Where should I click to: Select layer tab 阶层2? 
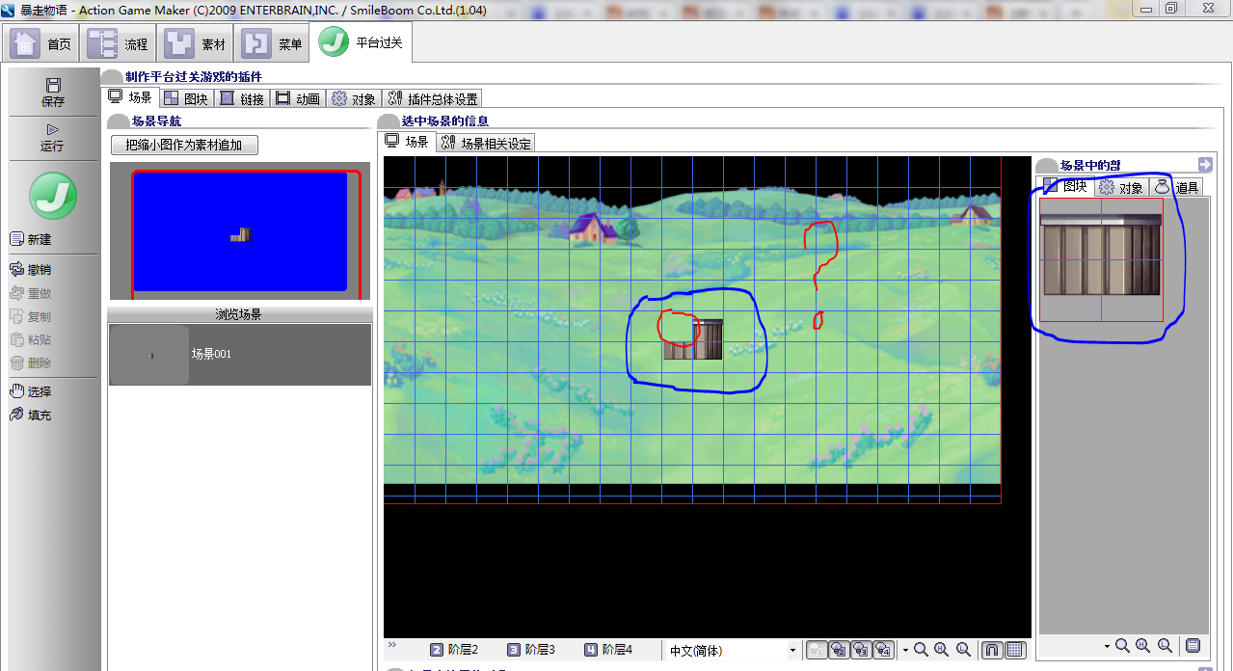(x=454, y=650)
